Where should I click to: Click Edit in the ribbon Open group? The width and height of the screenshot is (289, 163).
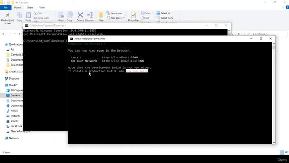pyautogui.click(x=145, y=18)
